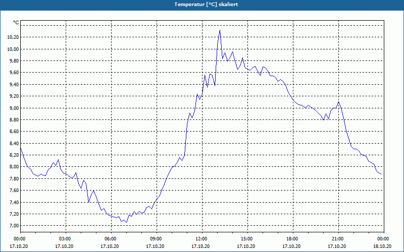The height and width of the screenshot is (252, 404).
Task: Click the 8,20 temperature value
Action: tap(14, 155)
